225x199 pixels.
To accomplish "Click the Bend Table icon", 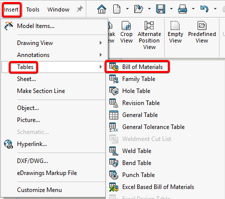I will (x=114, y=163).
